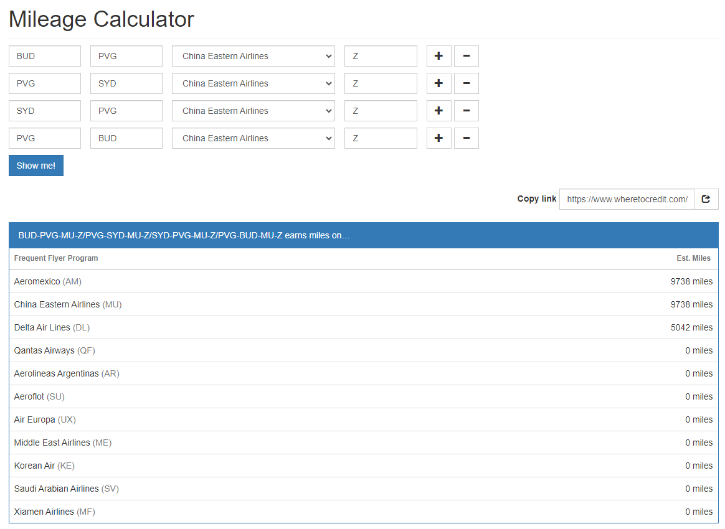The height and width of the screenshot is (529, 725).
Task: Edit the fare class Z in the first row
Action: [x=381, y=56]
